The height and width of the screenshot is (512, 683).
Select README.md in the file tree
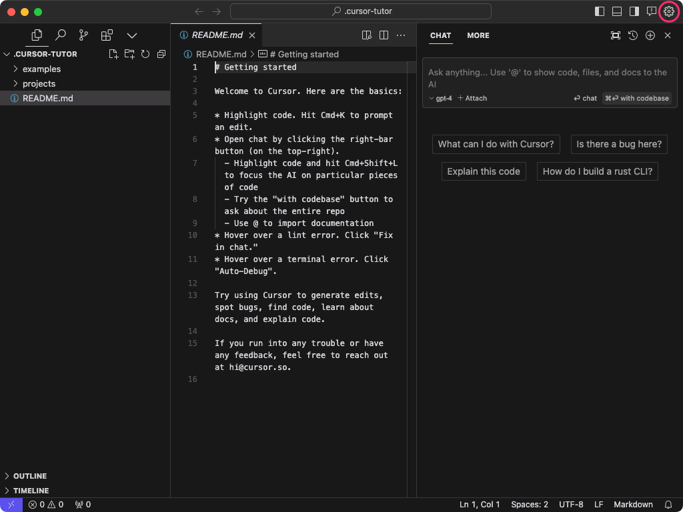coord(85,99)
